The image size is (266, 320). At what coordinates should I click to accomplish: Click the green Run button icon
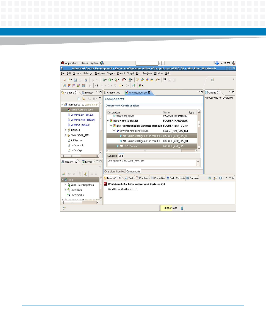[110, 80]
